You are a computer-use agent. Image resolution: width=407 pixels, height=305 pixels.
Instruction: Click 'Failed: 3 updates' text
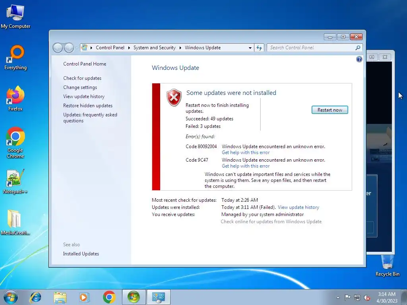203,126
